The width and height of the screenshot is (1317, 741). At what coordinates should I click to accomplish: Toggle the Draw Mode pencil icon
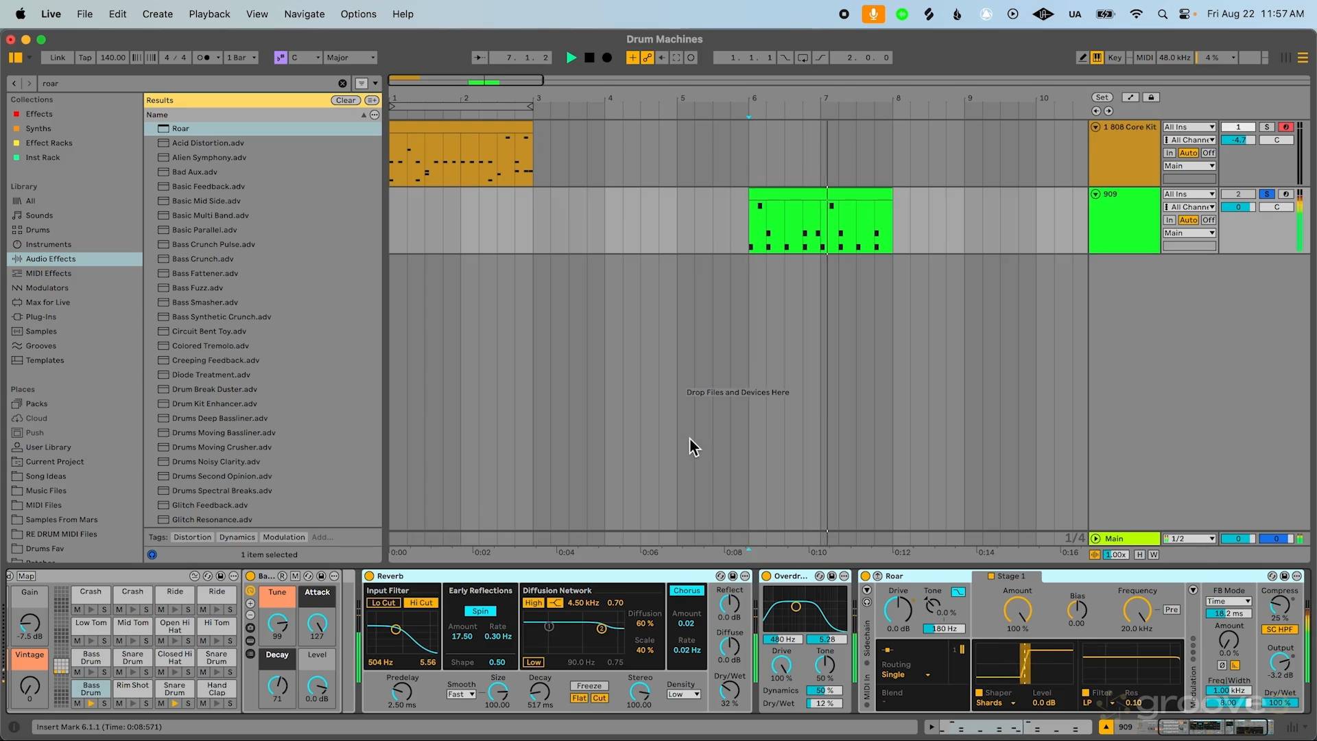coord(1082,58)
